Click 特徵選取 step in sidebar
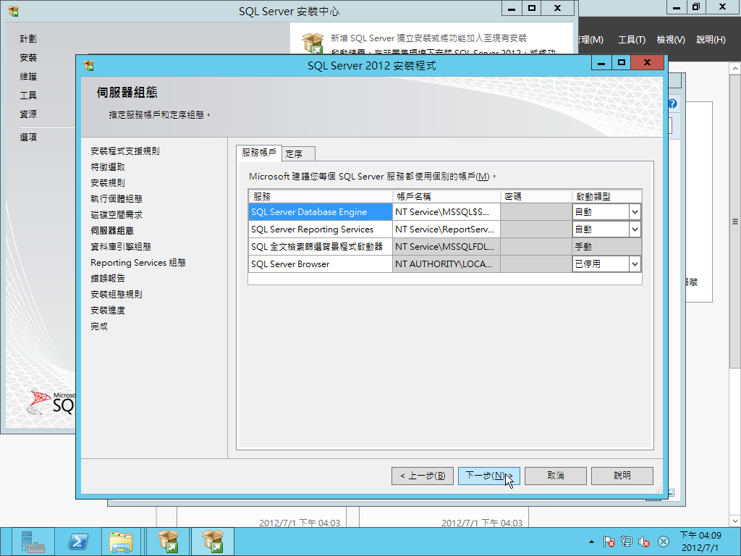 (x=108, y=167)
